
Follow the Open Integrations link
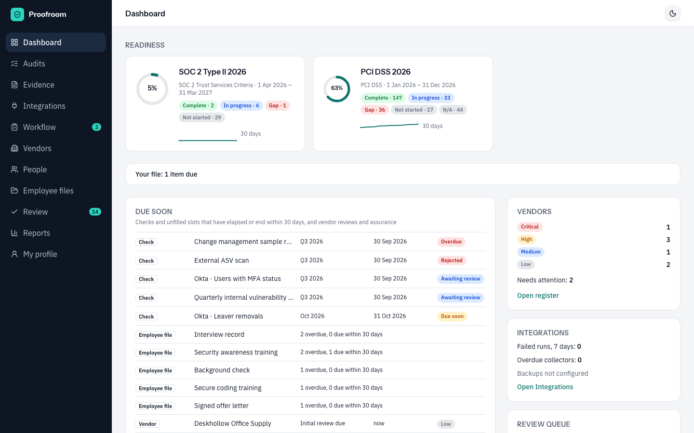(x=545, y=387)
